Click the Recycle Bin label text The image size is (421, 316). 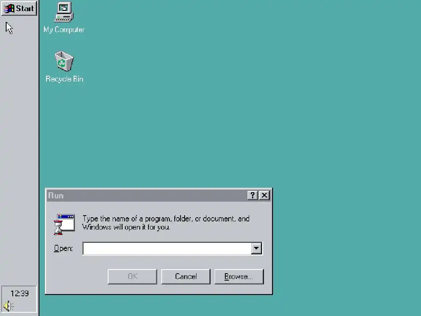click(x=65, y=79)
